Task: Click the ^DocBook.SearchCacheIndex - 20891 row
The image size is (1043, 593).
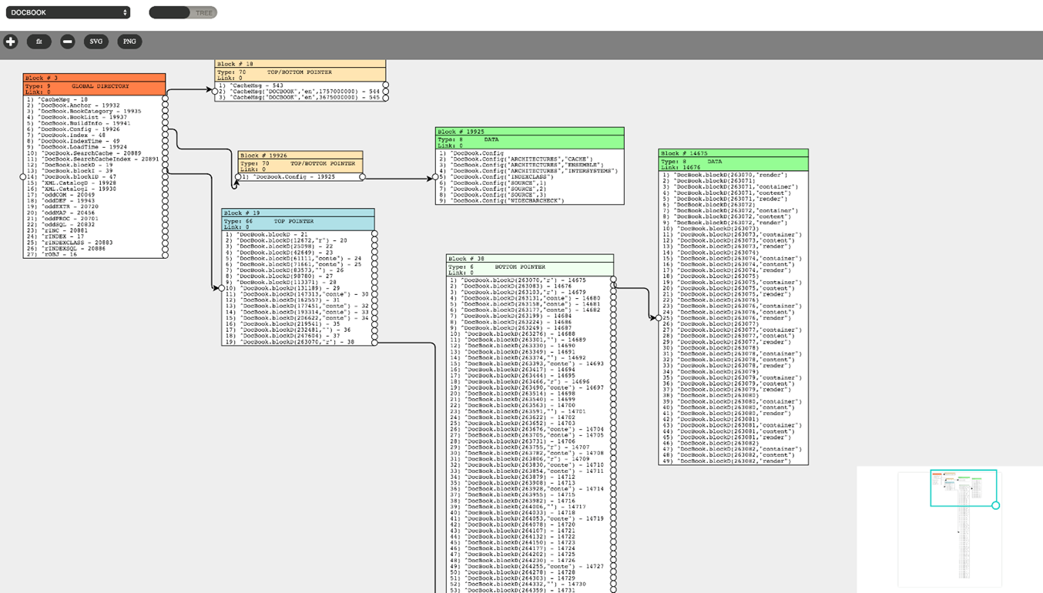Action: 94,159
